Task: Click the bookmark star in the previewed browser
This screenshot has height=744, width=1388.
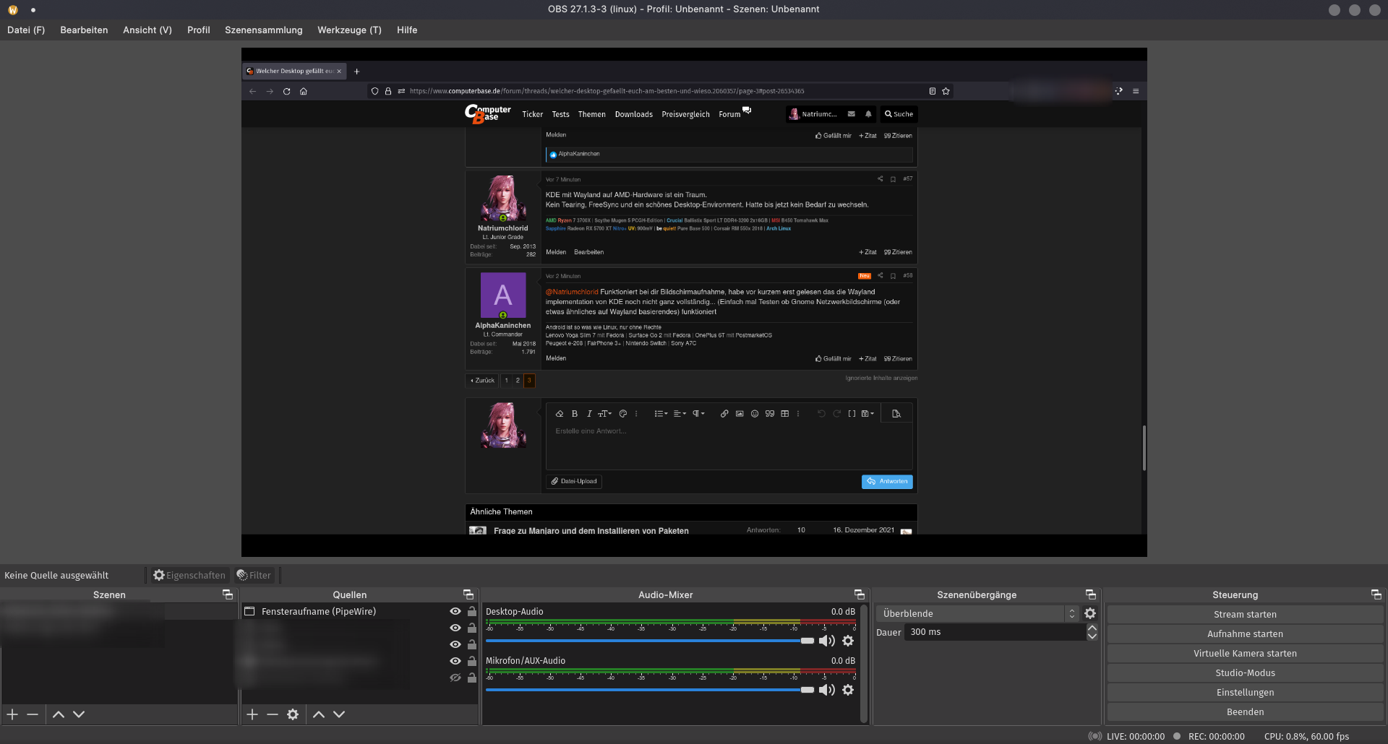Action: point(946,91)
